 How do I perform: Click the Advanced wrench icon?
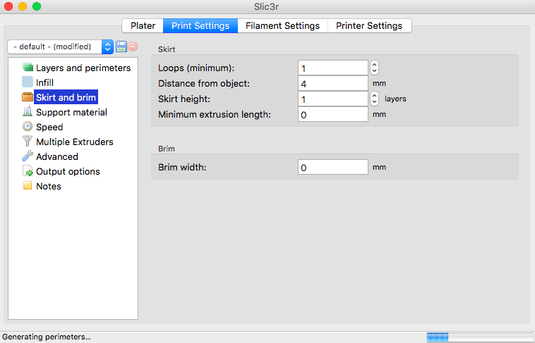coord(28,156)
